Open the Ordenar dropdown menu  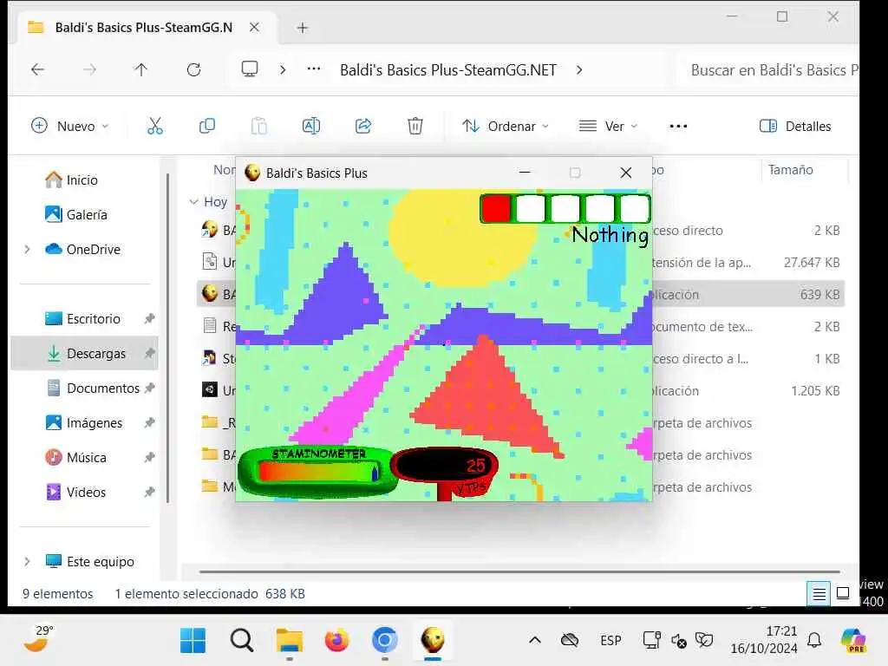click(x=506, y=126)
